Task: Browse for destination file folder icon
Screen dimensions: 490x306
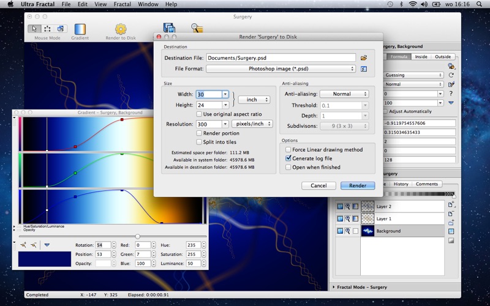Action: [x=363, y=58]
